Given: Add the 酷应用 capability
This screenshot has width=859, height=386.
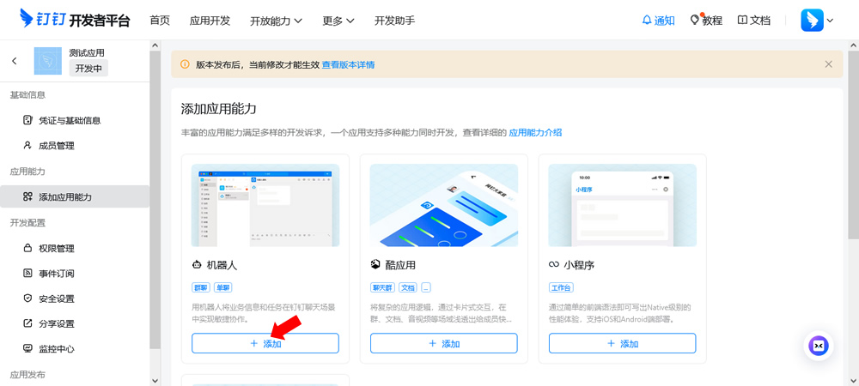Looking at the screenshot, I should click(443, 343).
